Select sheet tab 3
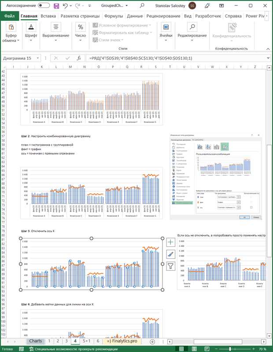Screen dimensions: 273x352 point(66,341)
